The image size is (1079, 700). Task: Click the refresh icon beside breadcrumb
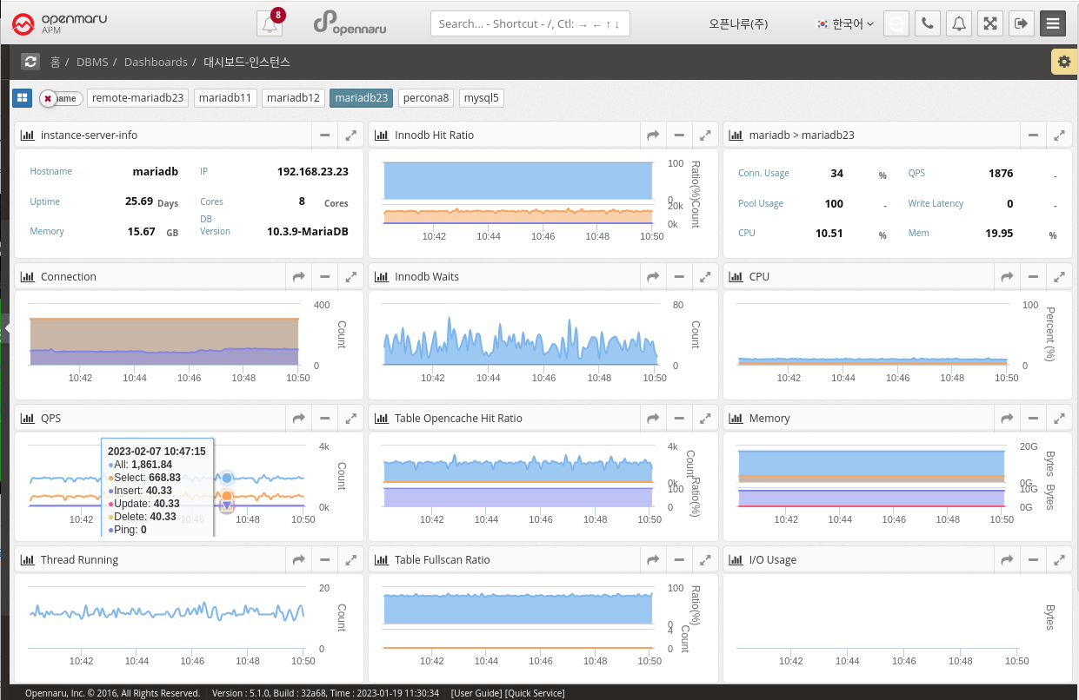click(30, 62)
